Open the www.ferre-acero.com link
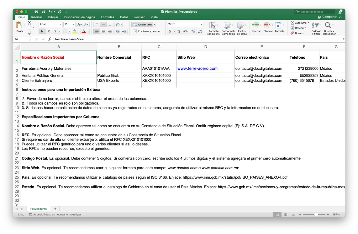358x234 pixels. pyautogui.click(x=197, y=68)
